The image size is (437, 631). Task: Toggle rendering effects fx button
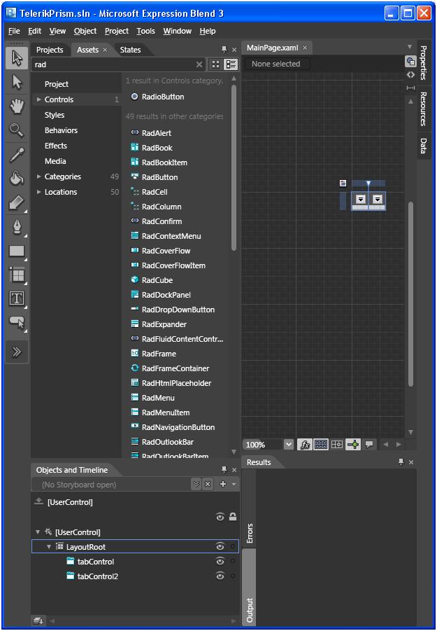pos(305,445)
